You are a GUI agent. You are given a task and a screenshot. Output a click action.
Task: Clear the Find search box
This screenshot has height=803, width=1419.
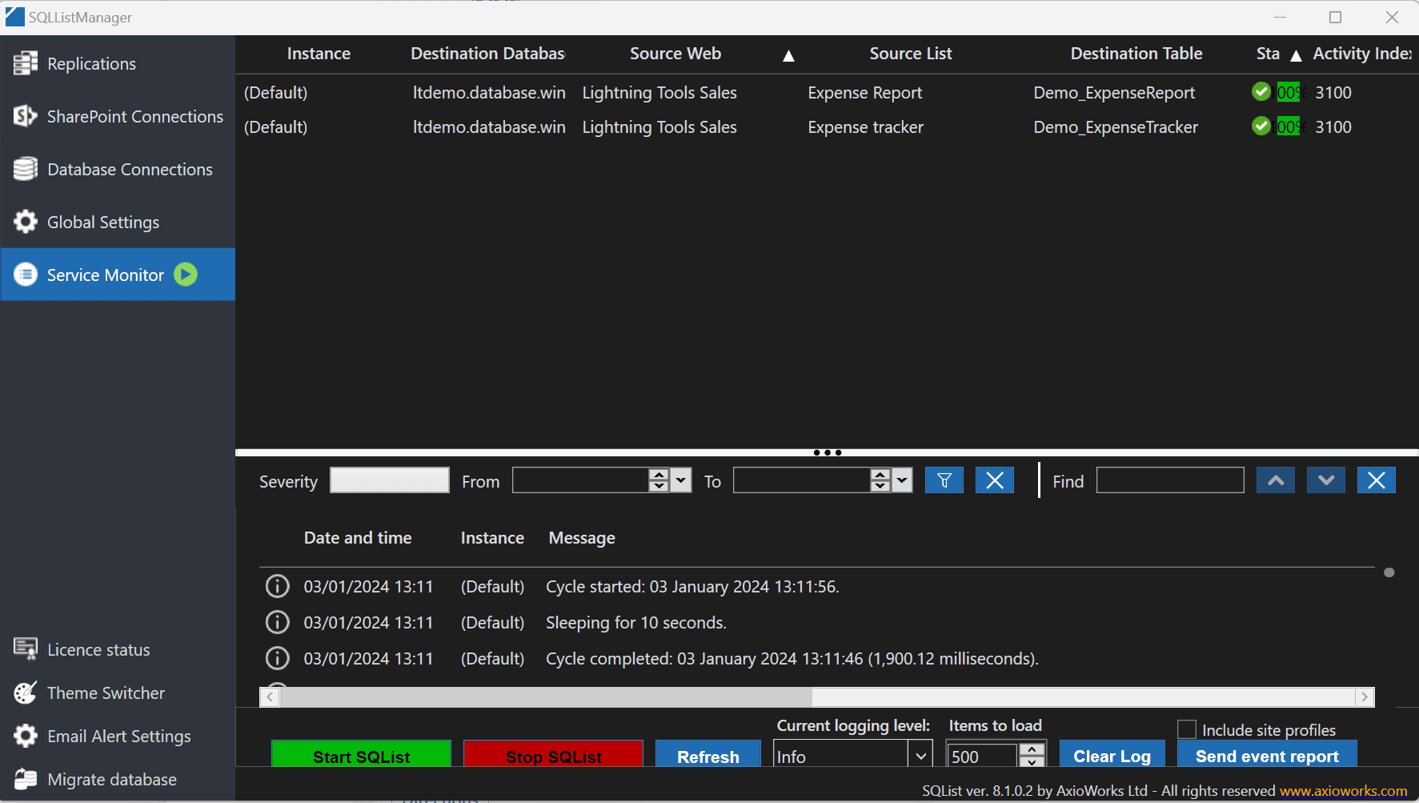point(1376,480)
